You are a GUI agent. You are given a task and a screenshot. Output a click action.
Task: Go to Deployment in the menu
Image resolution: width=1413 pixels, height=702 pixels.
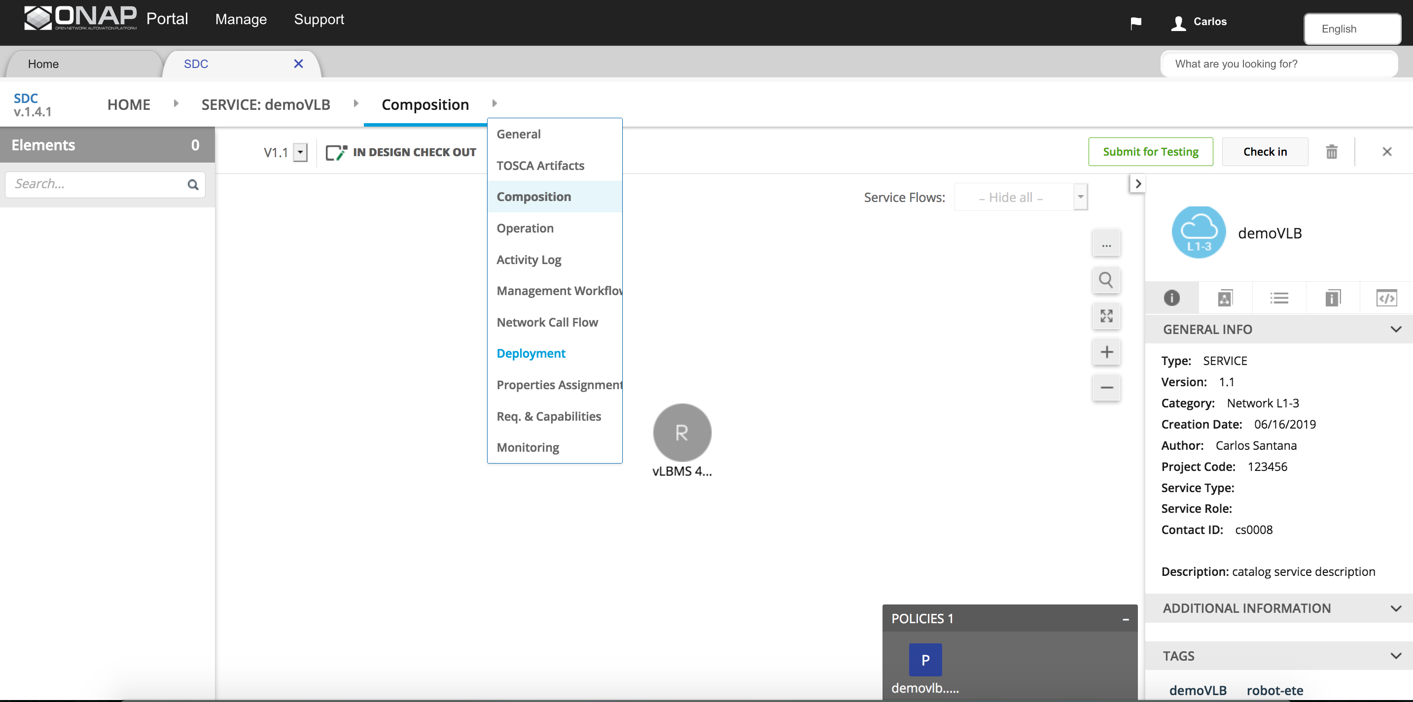point(555,354)
